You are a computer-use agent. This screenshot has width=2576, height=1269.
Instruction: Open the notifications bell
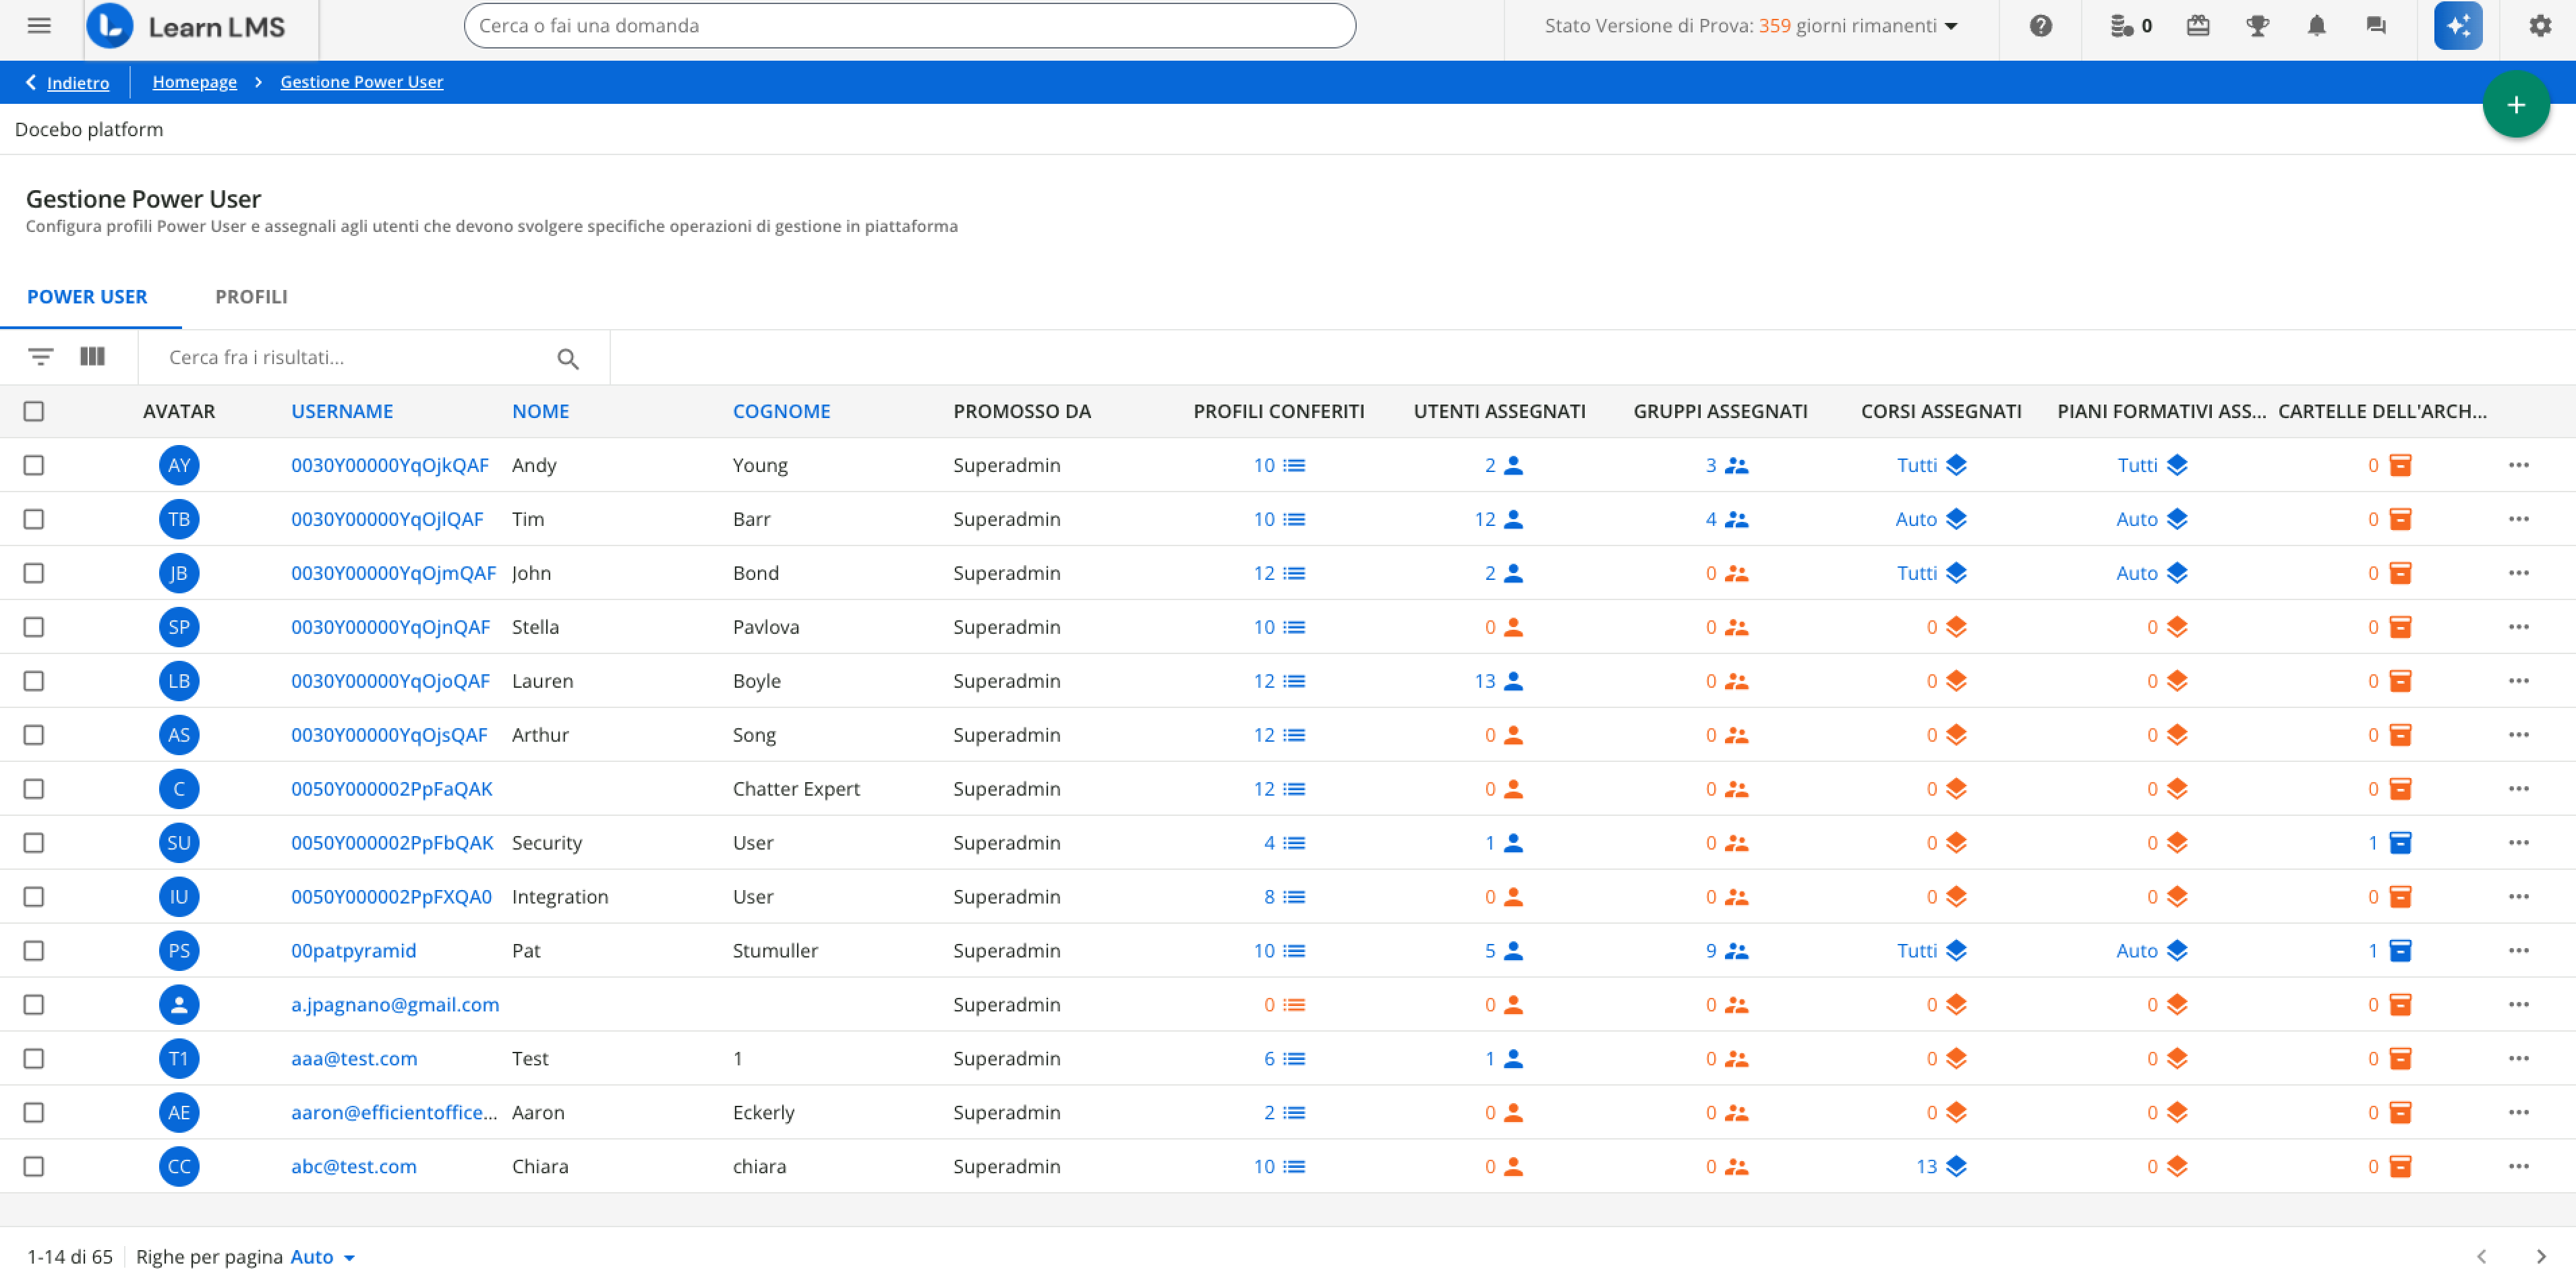[x=2316, y=26]
